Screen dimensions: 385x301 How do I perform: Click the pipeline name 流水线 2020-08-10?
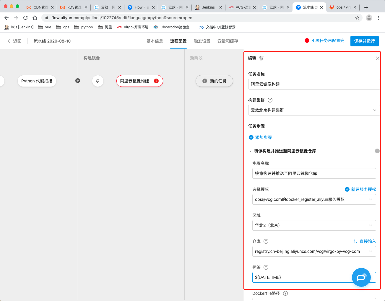coord(52,41)
